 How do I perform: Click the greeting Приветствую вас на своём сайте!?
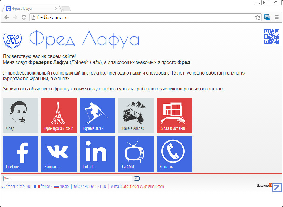point(39,56)
